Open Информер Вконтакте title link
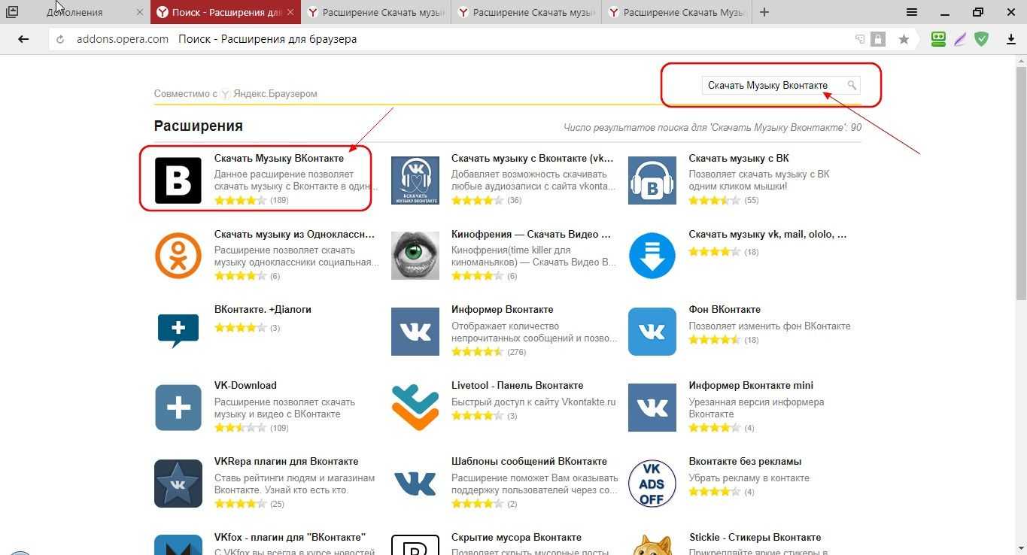 click(x=503, y=309)
